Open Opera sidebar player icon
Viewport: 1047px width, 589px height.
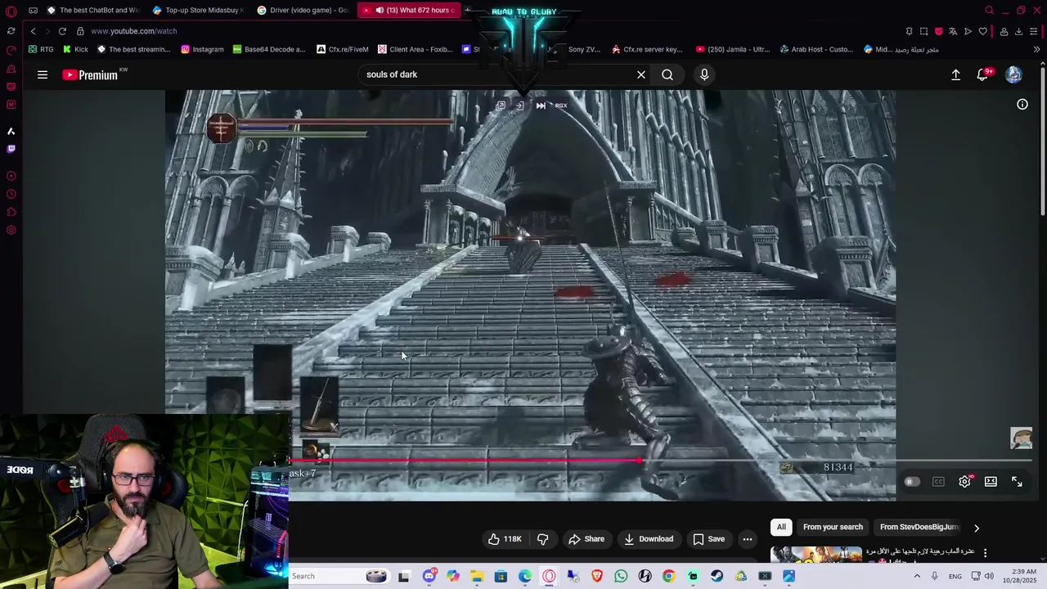tap(11, 176)
